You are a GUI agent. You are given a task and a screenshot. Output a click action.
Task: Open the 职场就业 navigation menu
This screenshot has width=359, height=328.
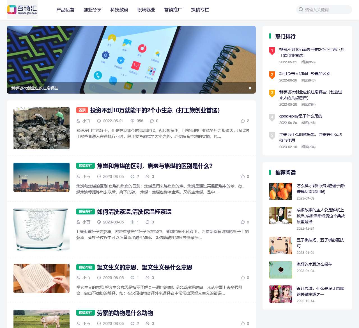point(146,10)
